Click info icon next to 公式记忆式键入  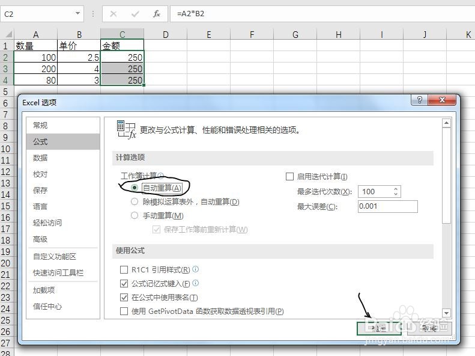[195, 283]
